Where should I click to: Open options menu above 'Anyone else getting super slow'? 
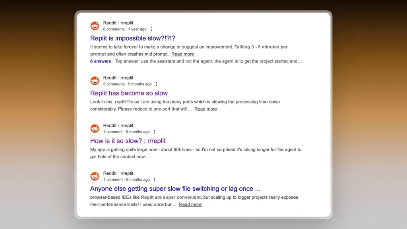(155, 180)
